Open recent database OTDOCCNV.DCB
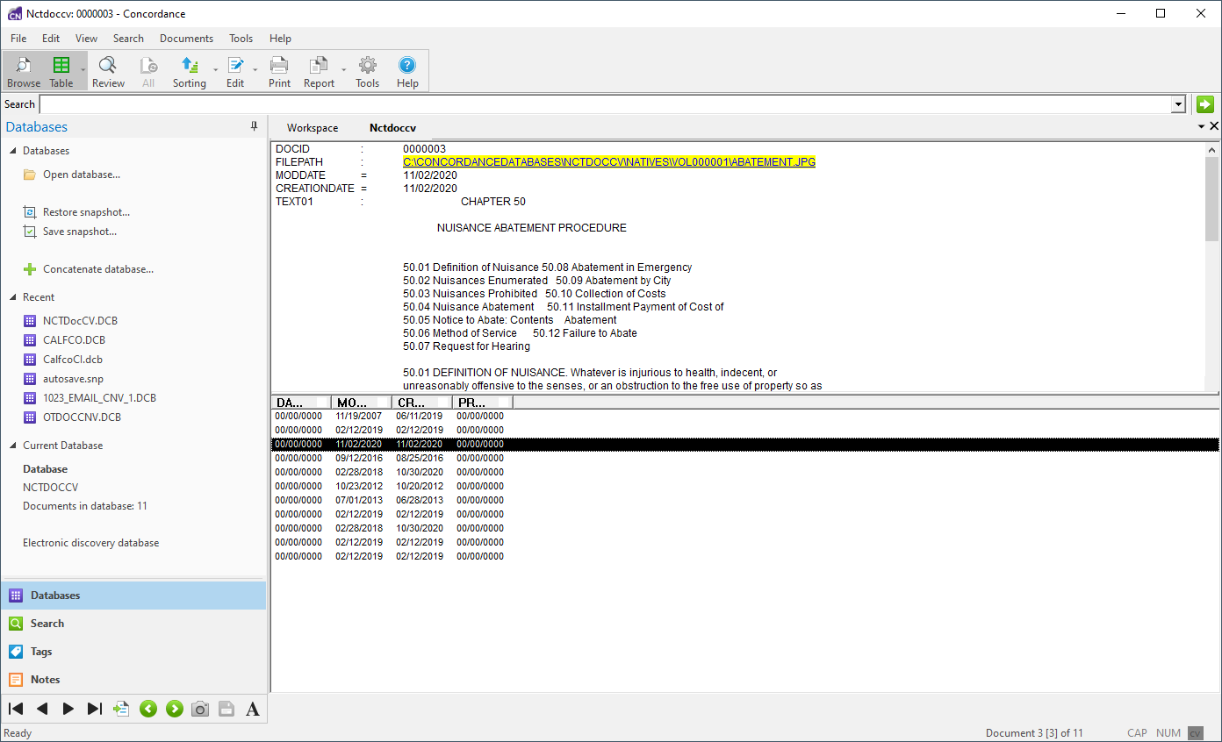The width and height of the screenshot is (1222, 742). pyautogui.click(x=82, y=417)
